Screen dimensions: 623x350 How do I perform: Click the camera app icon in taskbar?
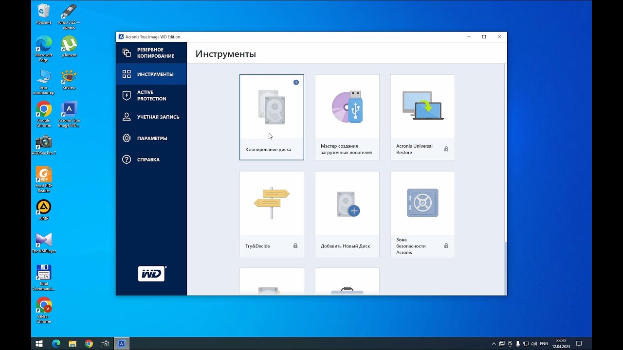coord(105,344)
